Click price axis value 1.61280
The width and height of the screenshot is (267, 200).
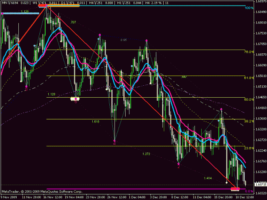click(x=261, y=172)
